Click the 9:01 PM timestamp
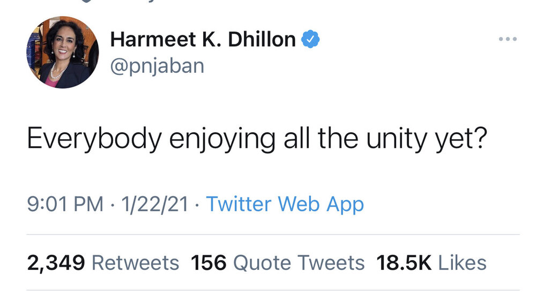This screenshot has height=297, width=536. pos(65,204)
